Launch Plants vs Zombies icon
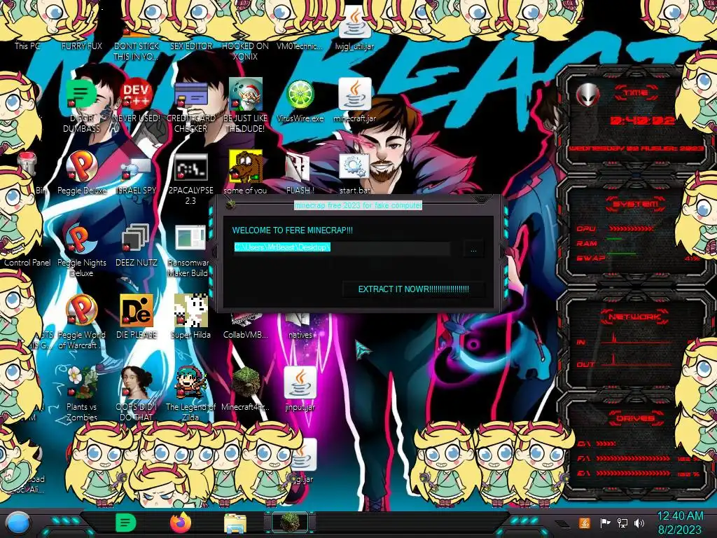Viewport: 717px width, 538px height. pyautogui.click(x=81, y=383)
